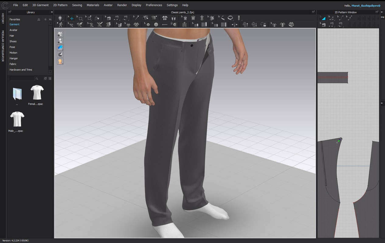The width and height of the screenshot is (385, 243).
Task: Open the Materials menu
Action: tap(93, 5)
